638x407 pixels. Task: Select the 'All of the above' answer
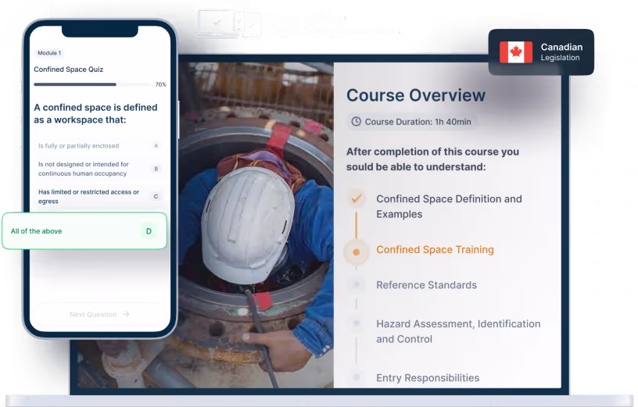tap(84, 231)
